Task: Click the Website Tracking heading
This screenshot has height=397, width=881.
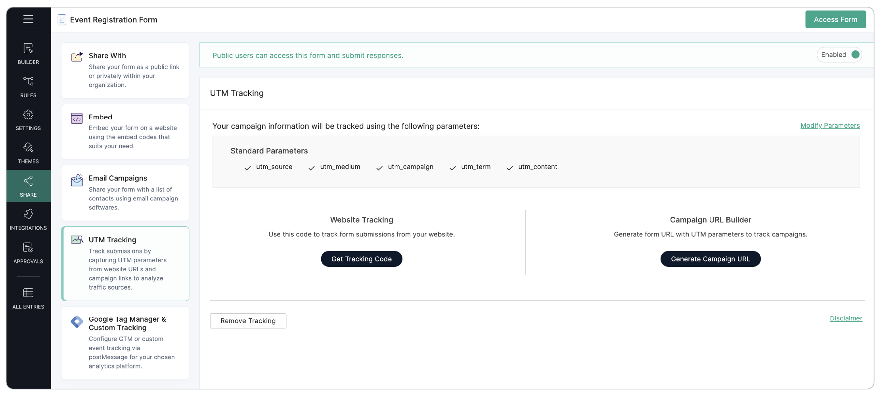Action: click(362, 220)
